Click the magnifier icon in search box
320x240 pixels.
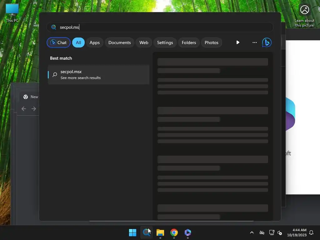point(53,27)
